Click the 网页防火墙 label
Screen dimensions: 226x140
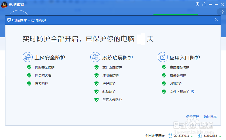pyautogui.click(x=43, y=76)
